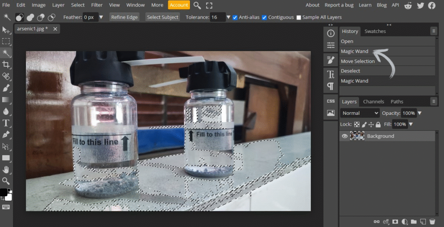Viewport: 444px width, 227px height.
Task: Select the Type tool in toolbar
Action: coord(6,123)
